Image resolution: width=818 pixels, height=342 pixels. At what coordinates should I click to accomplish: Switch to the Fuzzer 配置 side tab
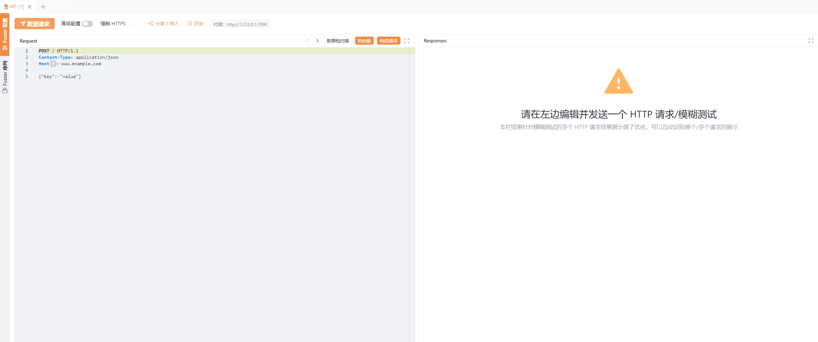click(x=5, y=34)
